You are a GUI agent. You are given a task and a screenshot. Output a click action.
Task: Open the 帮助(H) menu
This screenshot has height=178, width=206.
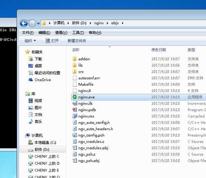click(95, 33)
